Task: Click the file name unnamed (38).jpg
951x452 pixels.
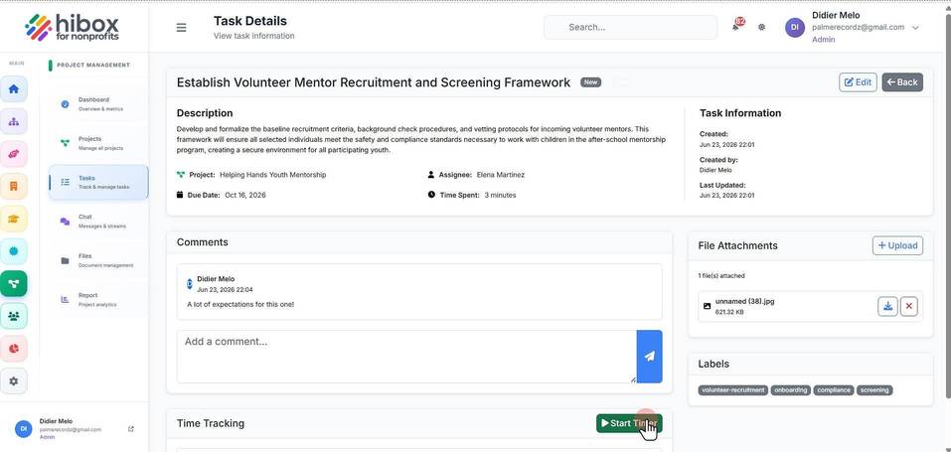Action: (x=744, y=301)
